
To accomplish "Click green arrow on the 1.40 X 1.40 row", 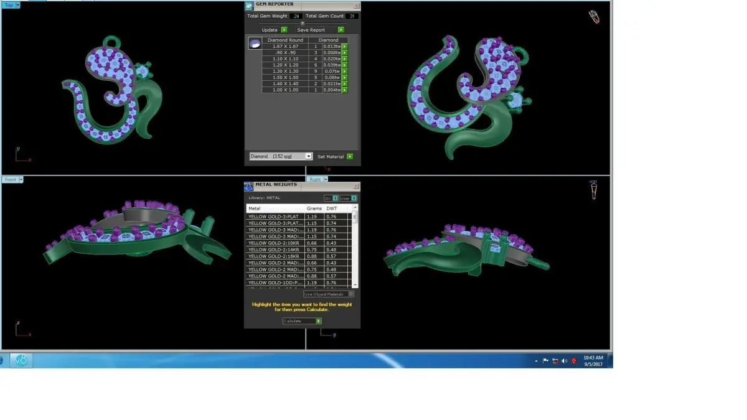I will (x=344, y=84).
